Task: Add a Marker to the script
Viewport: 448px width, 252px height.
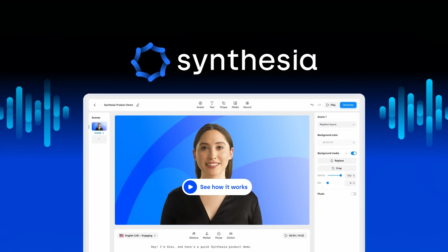Action: 206,235
